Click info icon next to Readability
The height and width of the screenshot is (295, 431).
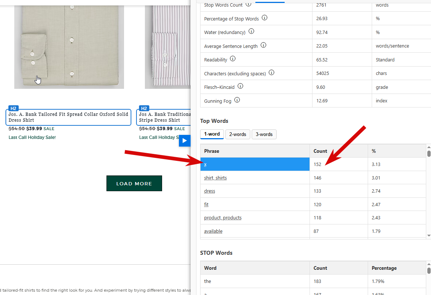click(x=233, y=59)
